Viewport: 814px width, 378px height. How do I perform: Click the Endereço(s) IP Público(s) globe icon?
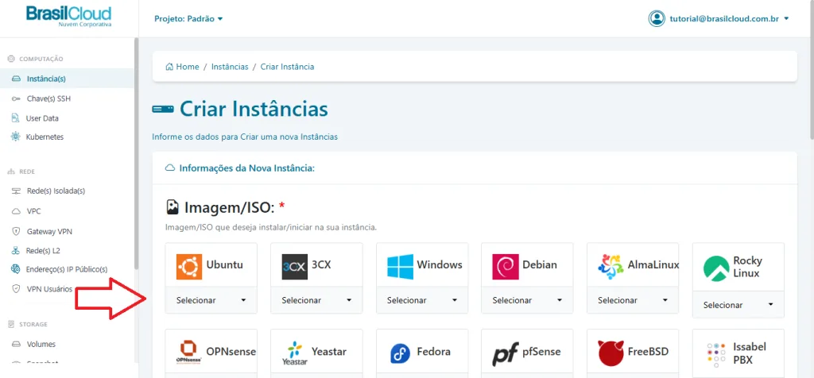(x=16, y=269)
